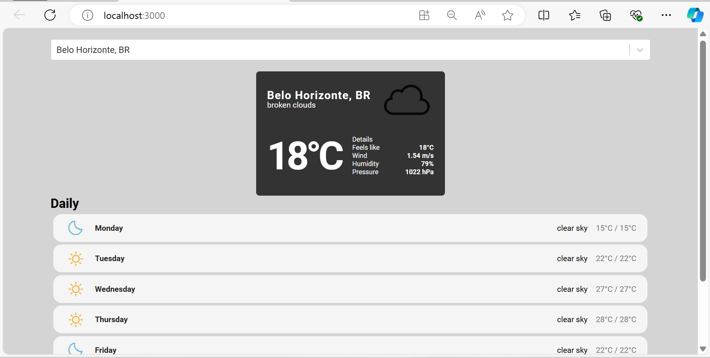
Task: Open the browser apps icon
Action: click(x=424, y=15)
